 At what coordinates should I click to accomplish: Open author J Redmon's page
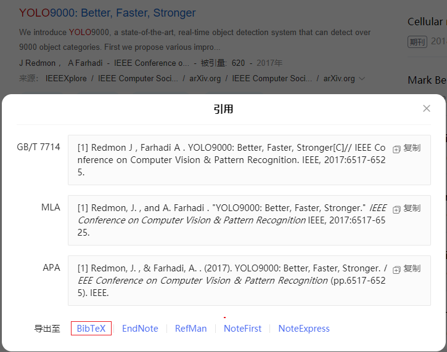click(38, 63)
